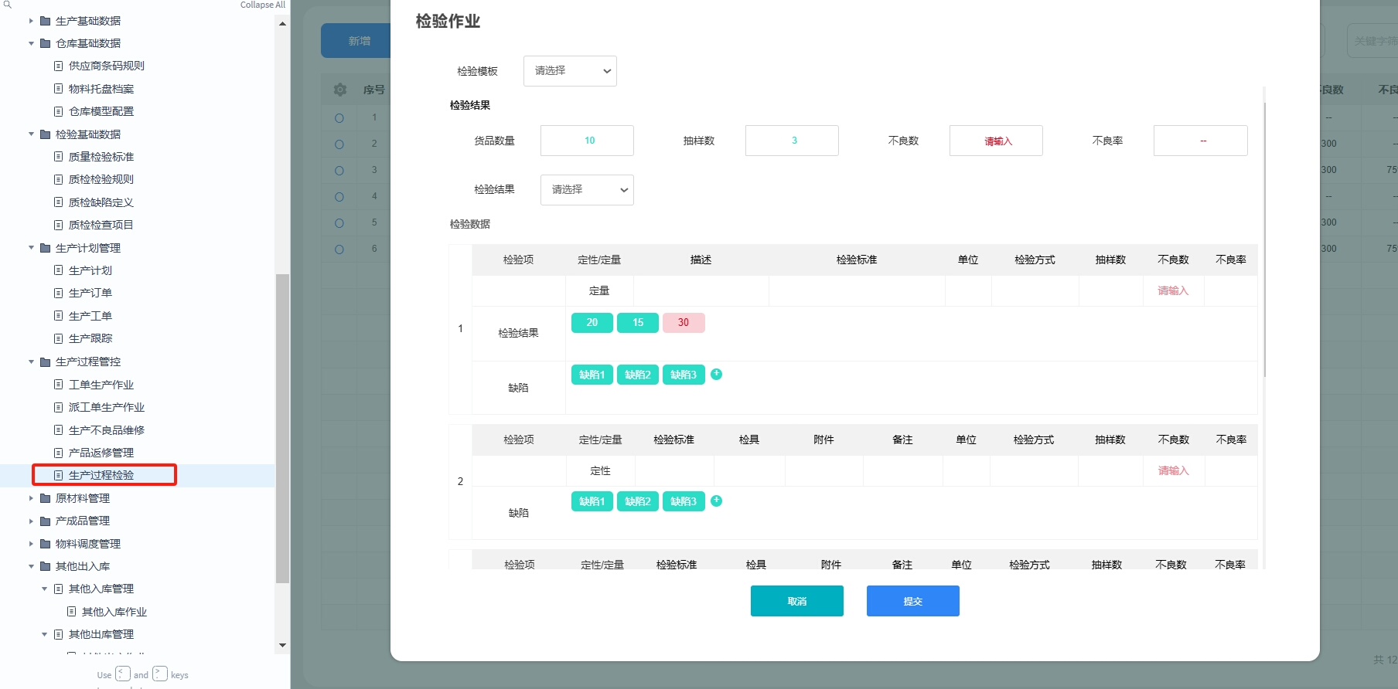
Task: Open the 检验结果 selection dropdown
Action: pyautogui.click(x=587, y=190)
